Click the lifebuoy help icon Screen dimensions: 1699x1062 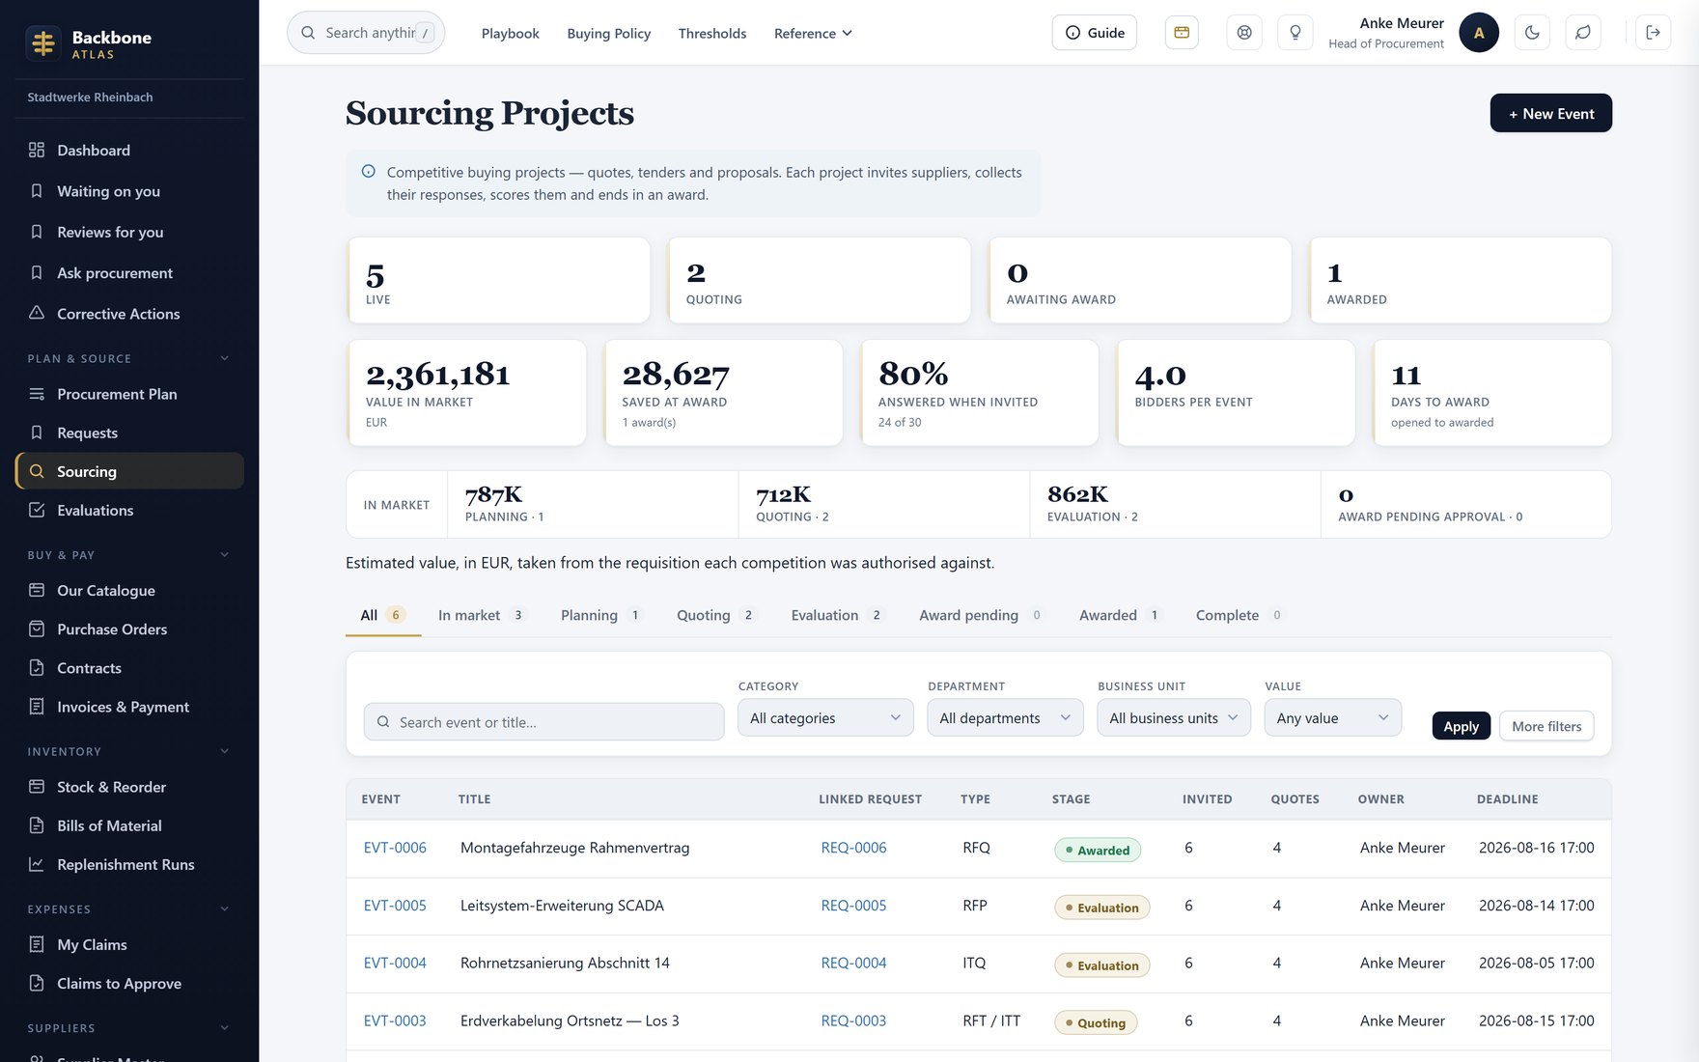point(1244,33)
